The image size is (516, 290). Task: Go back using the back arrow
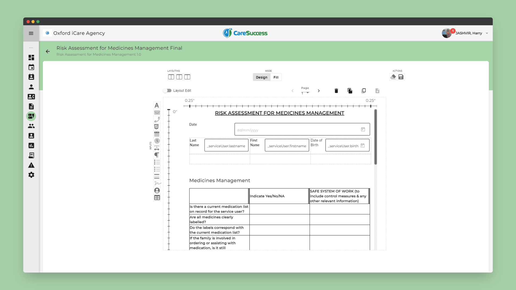coord(48,51)
